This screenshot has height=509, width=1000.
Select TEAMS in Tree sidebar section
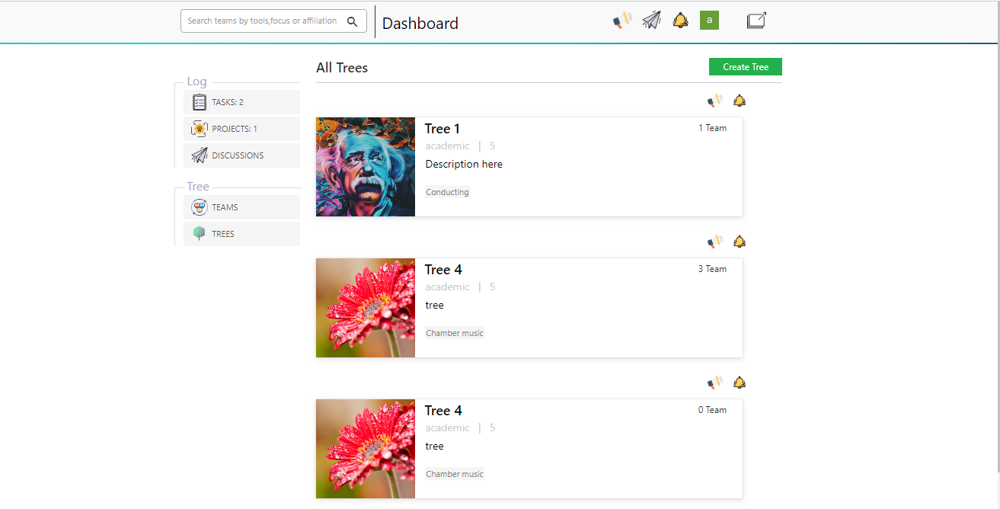[x=241, y=207]
